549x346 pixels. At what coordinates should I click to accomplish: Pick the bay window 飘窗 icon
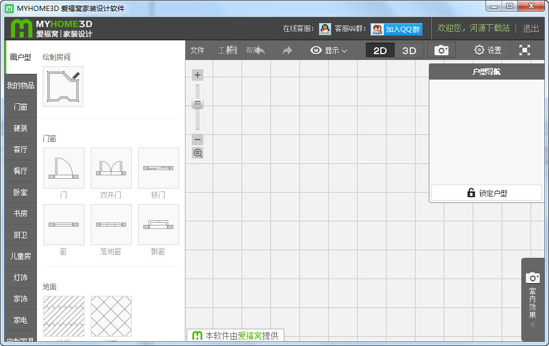point(158,225)
